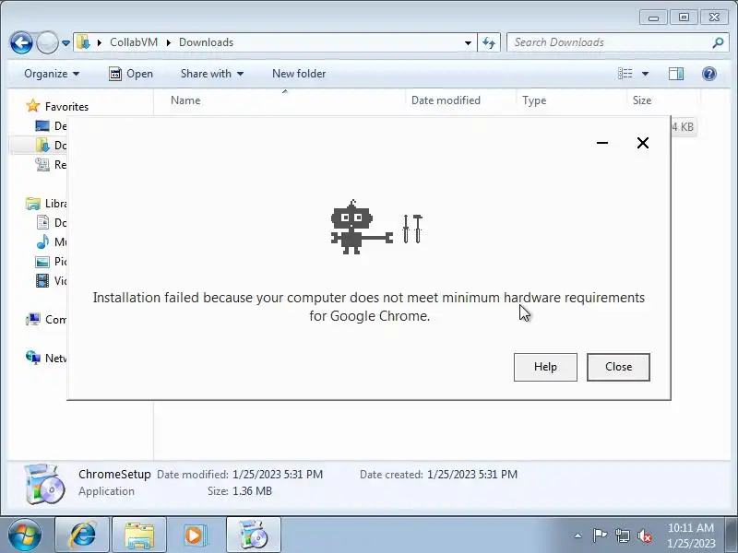Select Downloads item under Favorites
738x553 pixels.
(51, 146)
